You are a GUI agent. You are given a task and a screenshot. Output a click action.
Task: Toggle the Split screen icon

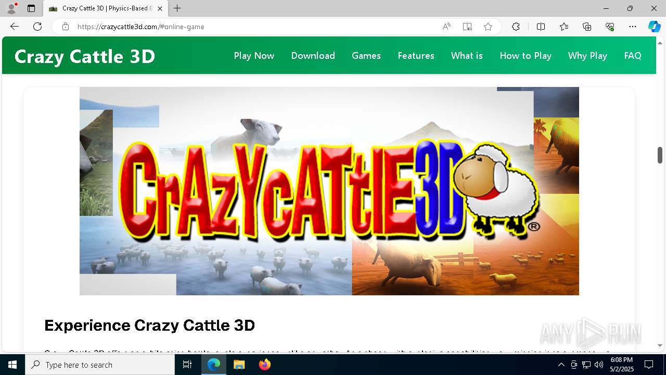tap(541, 27)
